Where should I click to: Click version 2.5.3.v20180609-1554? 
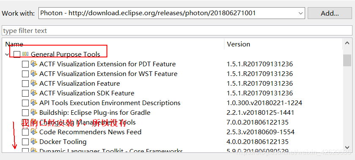click(261, 132)
